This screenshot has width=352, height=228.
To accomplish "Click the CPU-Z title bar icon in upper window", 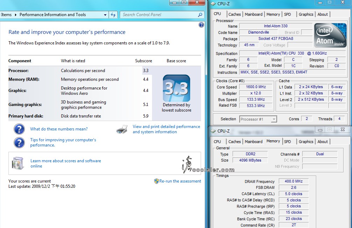I will pos(213,4).
